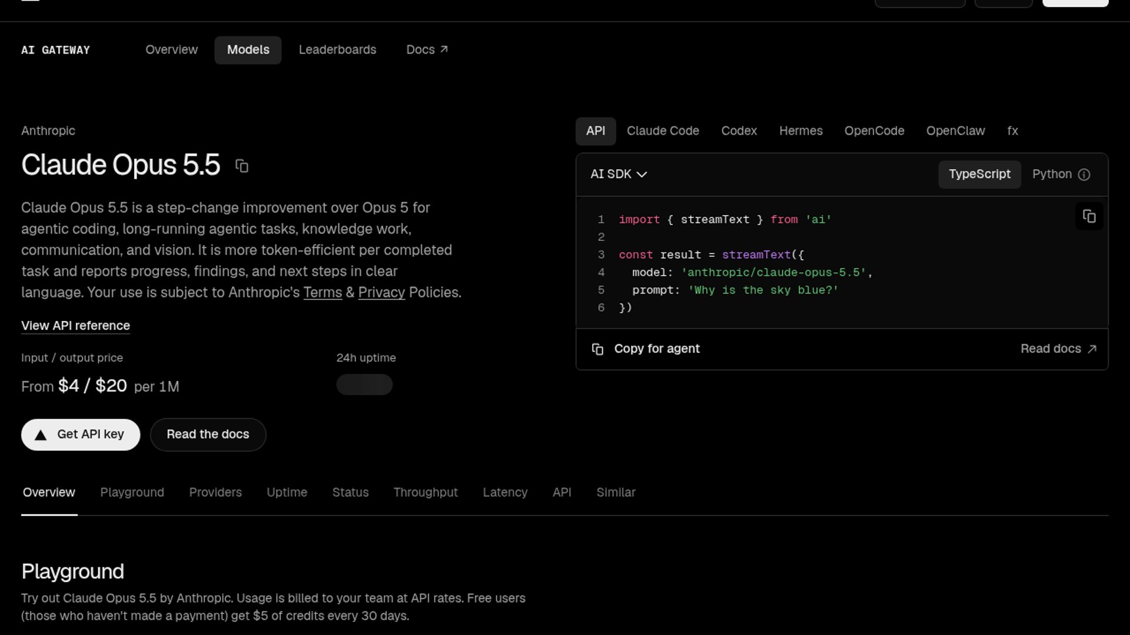Click the model string 'anthropic/claude-opus-5.5'
The height and width of the screenshot is (635, 1130).
(x=773, y=273)
